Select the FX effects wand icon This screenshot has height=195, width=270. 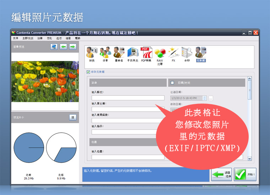coord(173,54)
